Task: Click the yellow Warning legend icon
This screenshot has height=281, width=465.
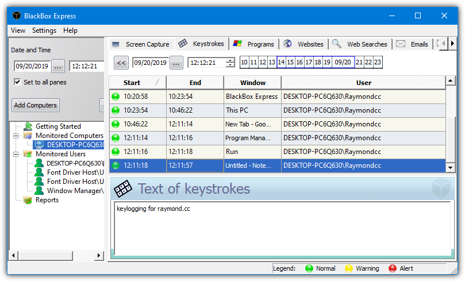Action: 349,268
